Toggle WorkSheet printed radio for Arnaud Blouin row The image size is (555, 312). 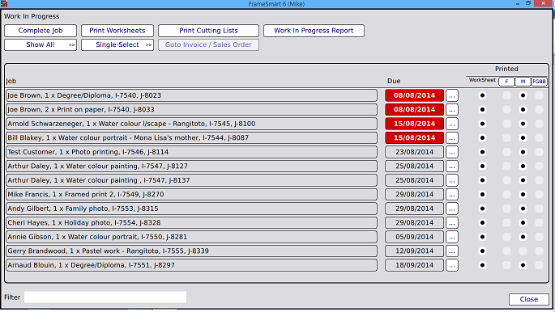pos(482,265)
